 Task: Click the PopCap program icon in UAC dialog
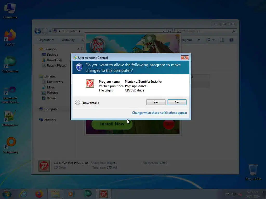(90, 83)
